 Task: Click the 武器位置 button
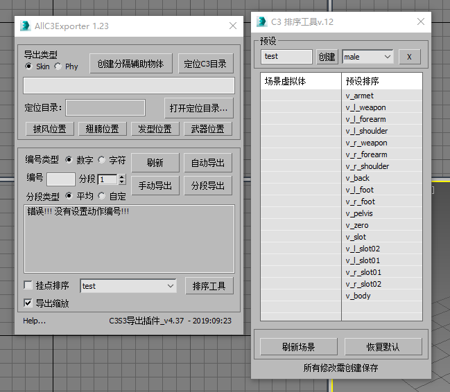208,129
